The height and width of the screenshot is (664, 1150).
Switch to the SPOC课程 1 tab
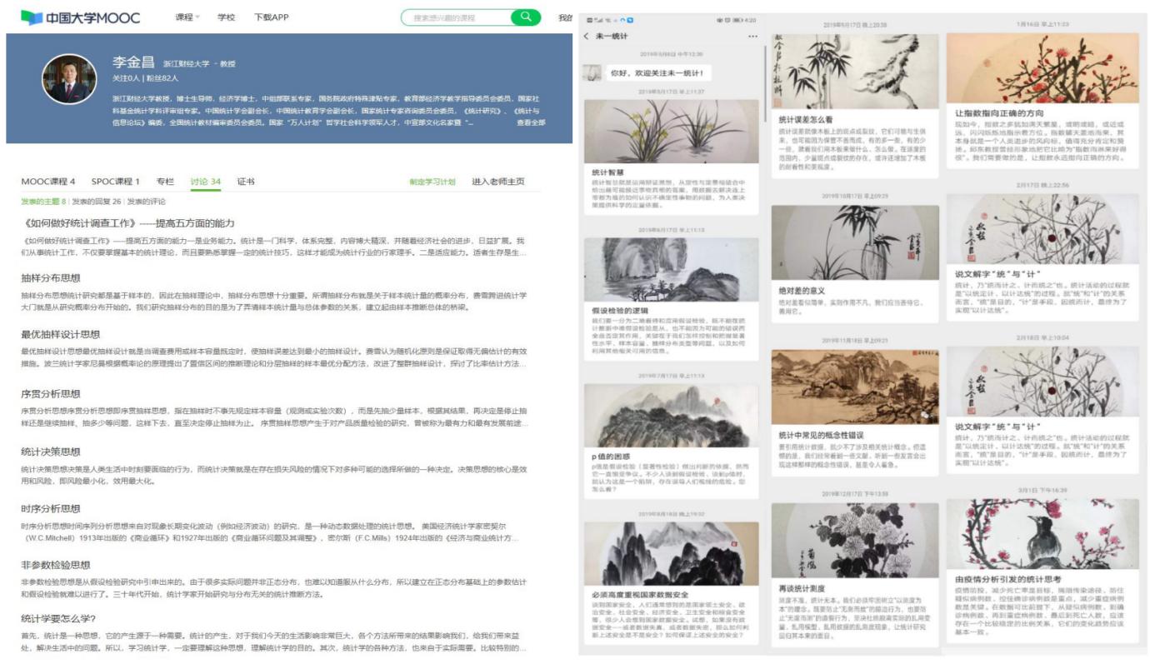point(116,182)
